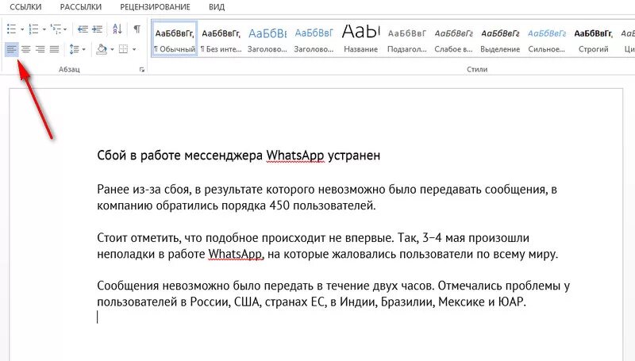
Task: Apply the Строгий style
Action: click(x=593, y=39)
